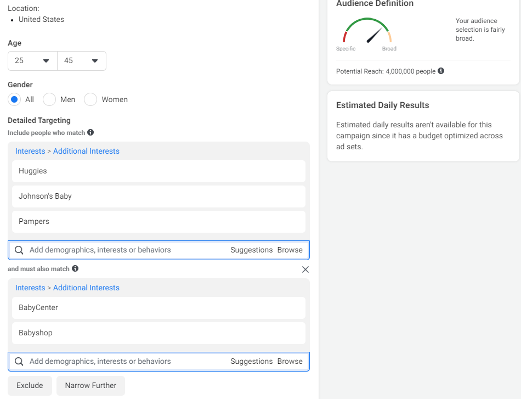Select the Johnson's Baby interest row
Viewport: 521px width, 399px height.
pyautogui.click(x=158, y=196)
